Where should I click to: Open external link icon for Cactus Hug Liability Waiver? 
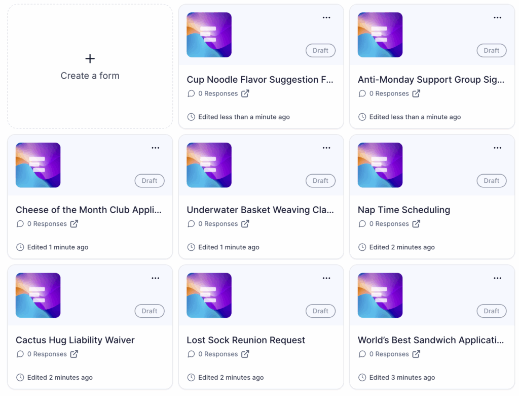point(74,354)
